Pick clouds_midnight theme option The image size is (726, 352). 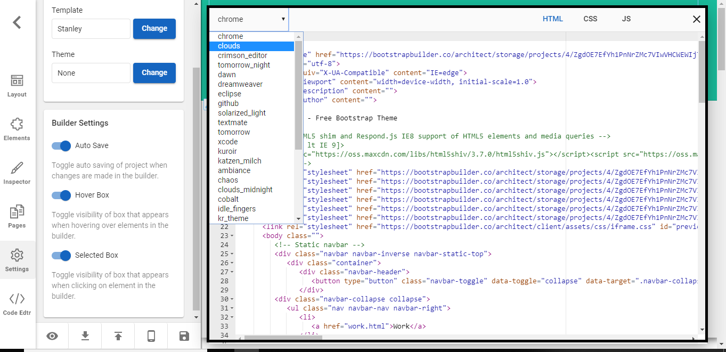point(251,190)
